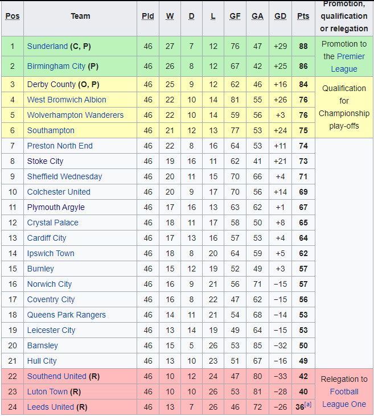Click Queens Park Rangers link
This screenshot has width=374, height=416.
pyautogui.click(x=66, y=315)
